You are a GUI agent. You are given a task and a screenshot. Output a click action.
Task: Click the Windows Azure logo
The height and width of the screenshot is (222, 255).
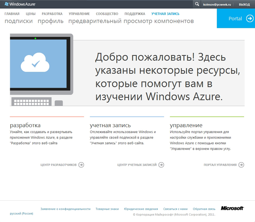click(x=20, y=4)
